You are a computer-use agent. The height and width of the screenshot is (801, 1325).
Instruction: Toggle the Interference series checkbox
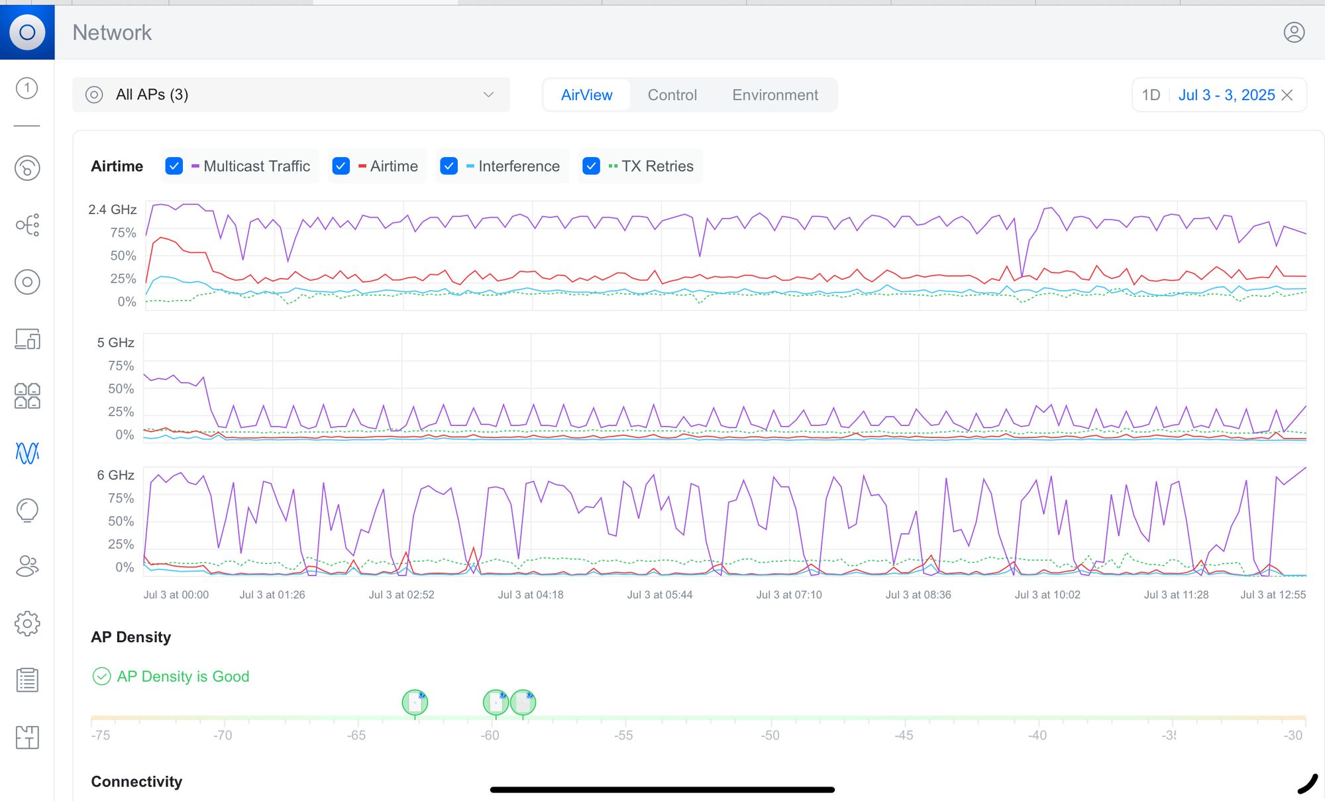(449, 166)
